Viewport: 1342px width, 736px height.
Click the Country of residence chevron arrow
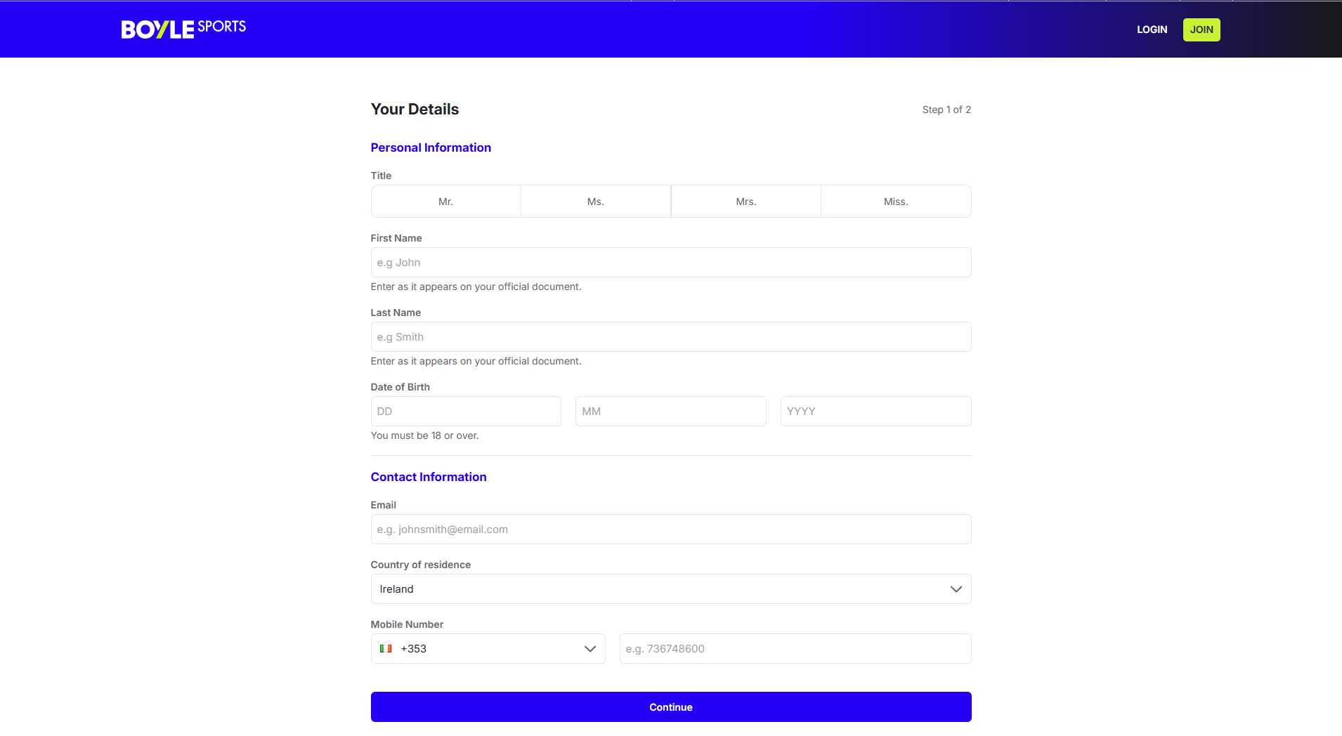click(956, 589)
